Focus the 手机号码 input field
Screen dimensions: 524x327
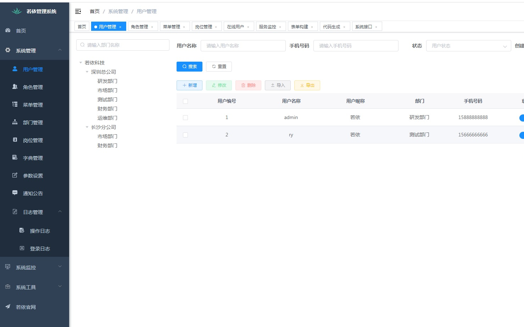pos(356,46)
